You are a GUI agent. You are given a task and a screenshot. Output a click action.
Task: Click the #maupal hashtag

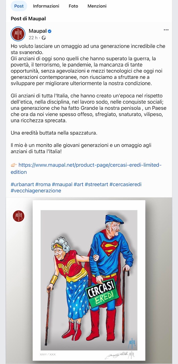click(x=62, y=185)
